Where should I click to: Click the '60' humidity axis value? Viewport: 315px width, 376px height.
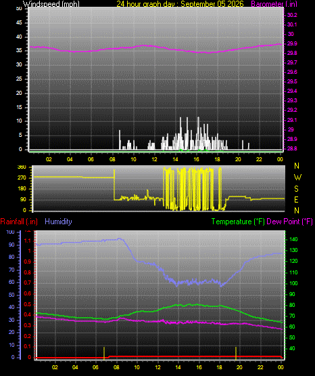[11, 282]
